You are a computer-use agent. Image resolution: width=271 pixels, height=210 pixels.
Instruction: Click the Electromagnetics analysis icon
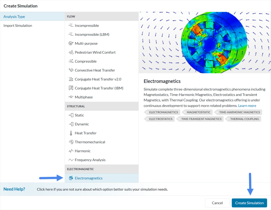(71, 178)
